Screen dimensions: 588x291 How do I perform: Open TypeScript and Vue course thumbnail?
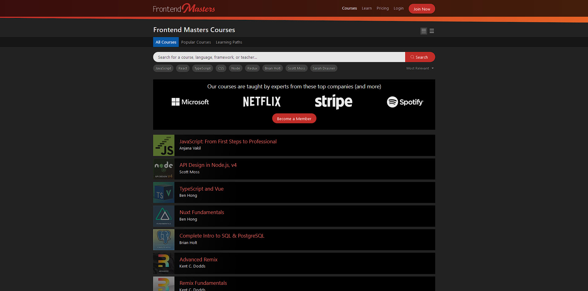point(164,192)
